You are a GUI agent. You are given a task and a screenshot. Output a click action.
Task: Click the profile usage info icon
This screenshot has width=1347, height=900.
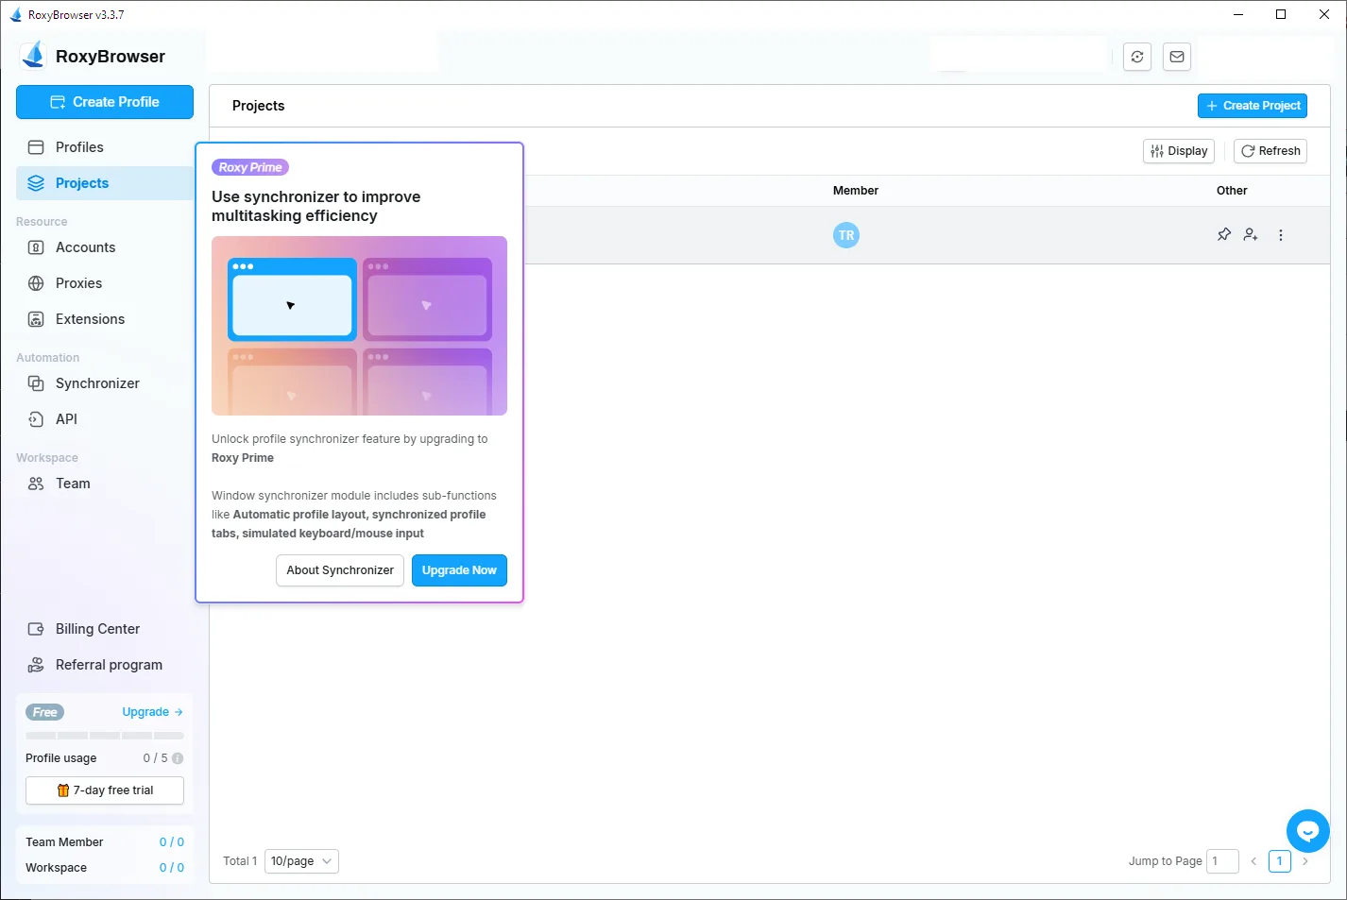[178, 758]
